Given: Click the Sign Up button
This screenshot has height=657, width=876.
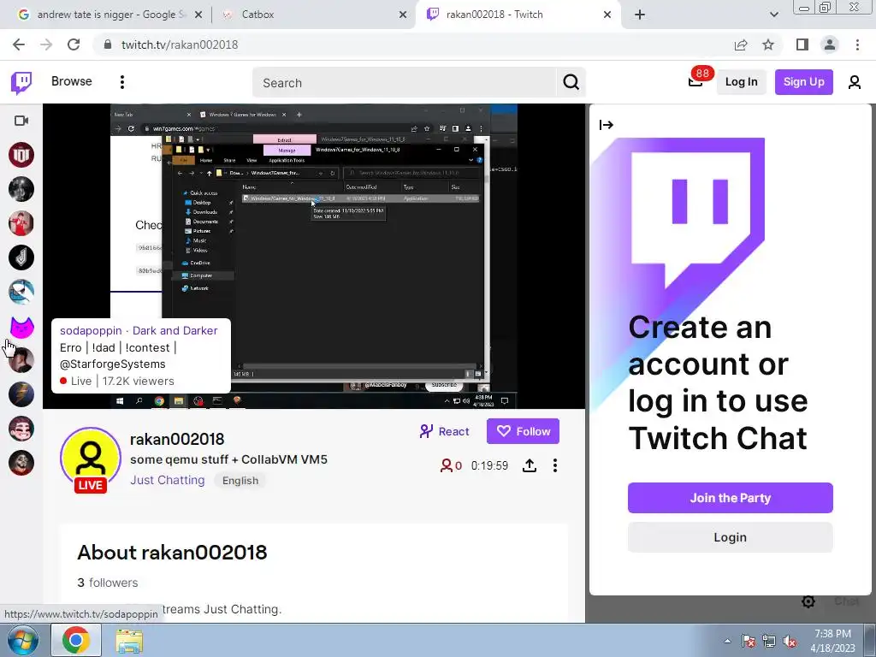Looking at the screenshot, I should [803, 81].
